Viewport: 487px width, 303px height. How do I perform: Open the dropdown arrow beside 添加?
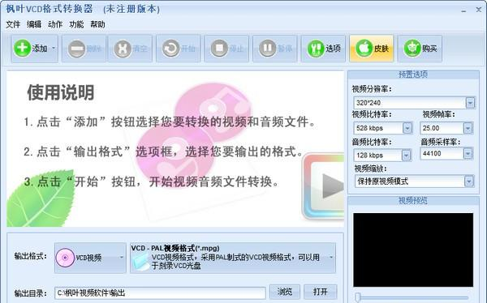tap(54, 49)
